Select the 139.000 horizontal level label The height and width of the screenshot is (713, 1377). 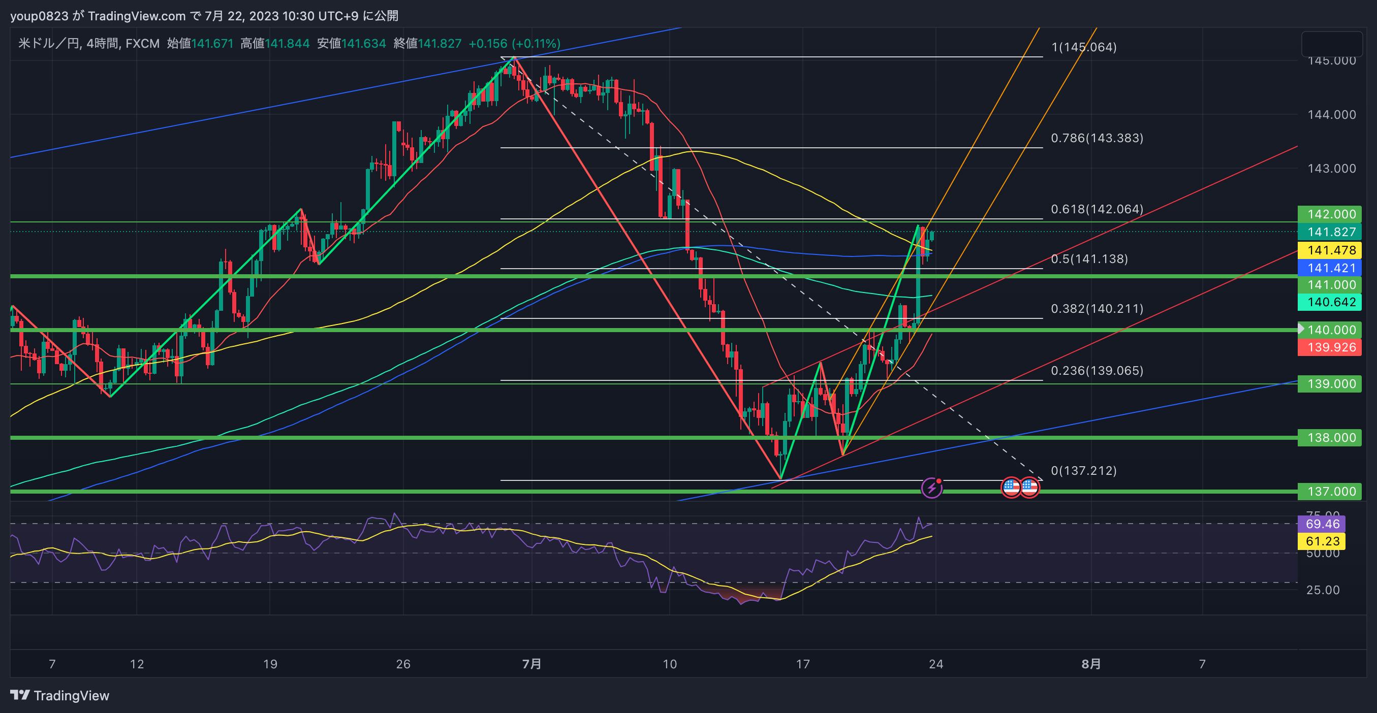pyautogui.click(x=1329, y=383)
